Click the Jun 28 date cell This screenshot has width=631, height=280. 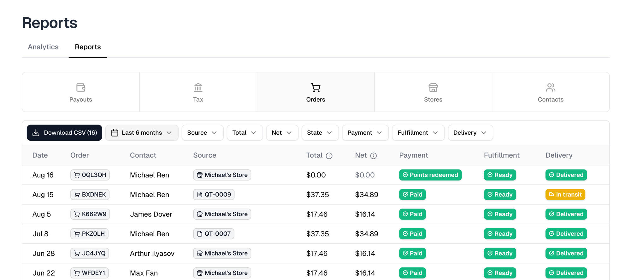click(x=44, y=253)
